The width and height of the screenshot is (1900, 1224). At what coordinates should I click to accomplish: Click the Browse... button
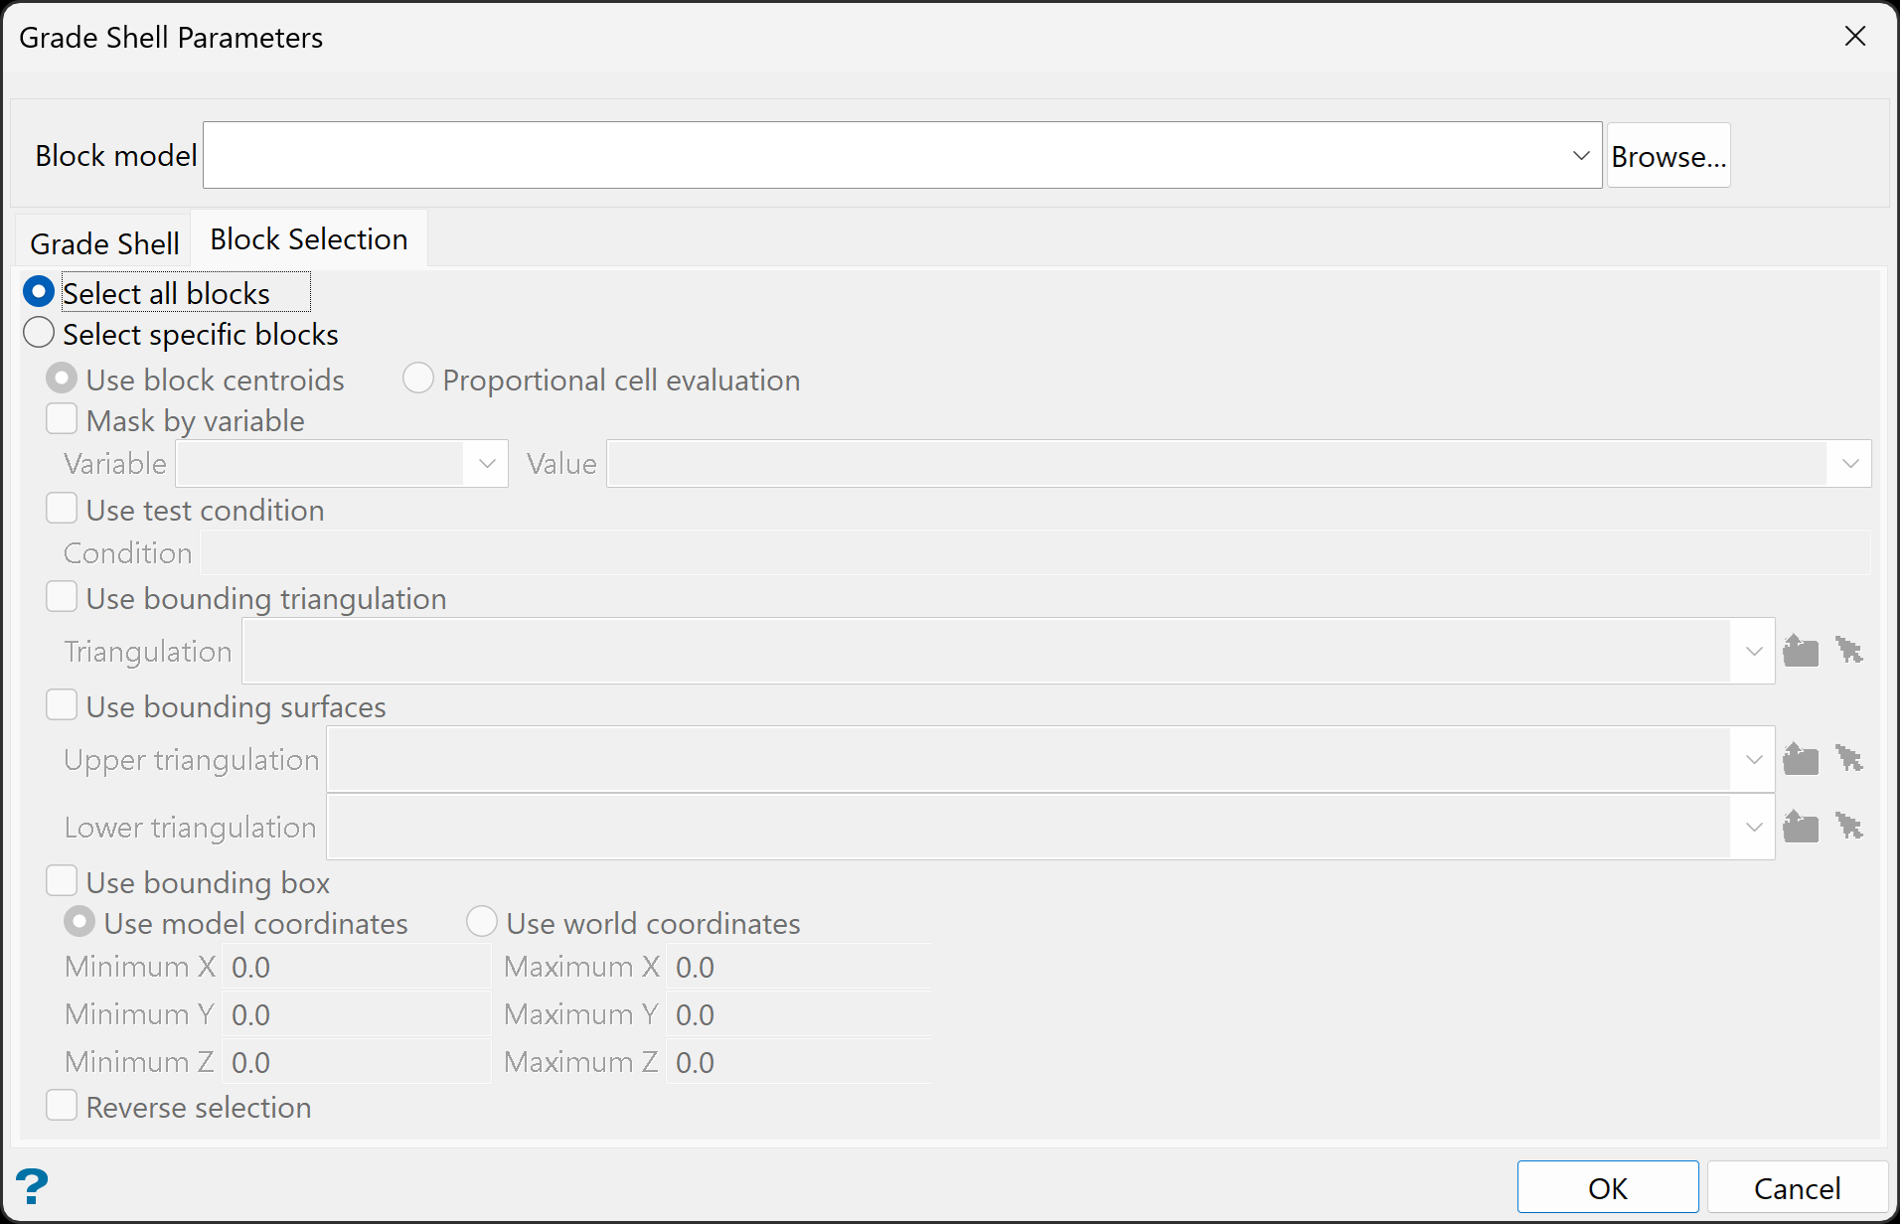1668,156
